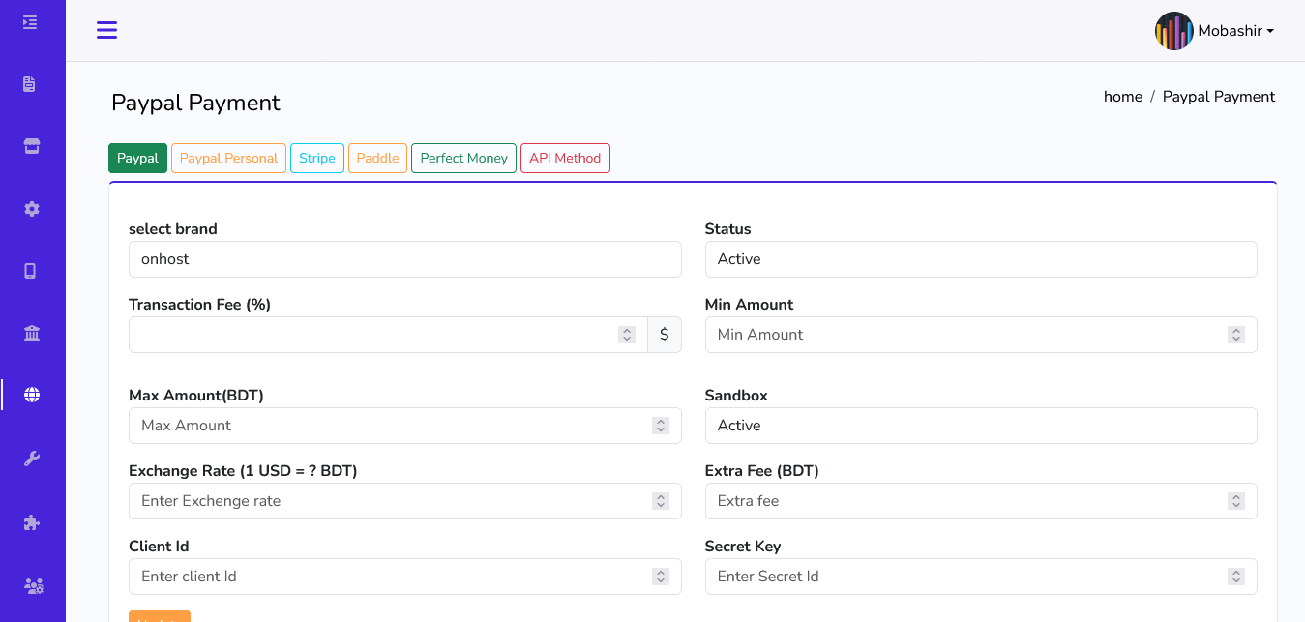Click the Paypal Personal button
The height and width of the screenshot is (622, 1305).
(228, 158)
